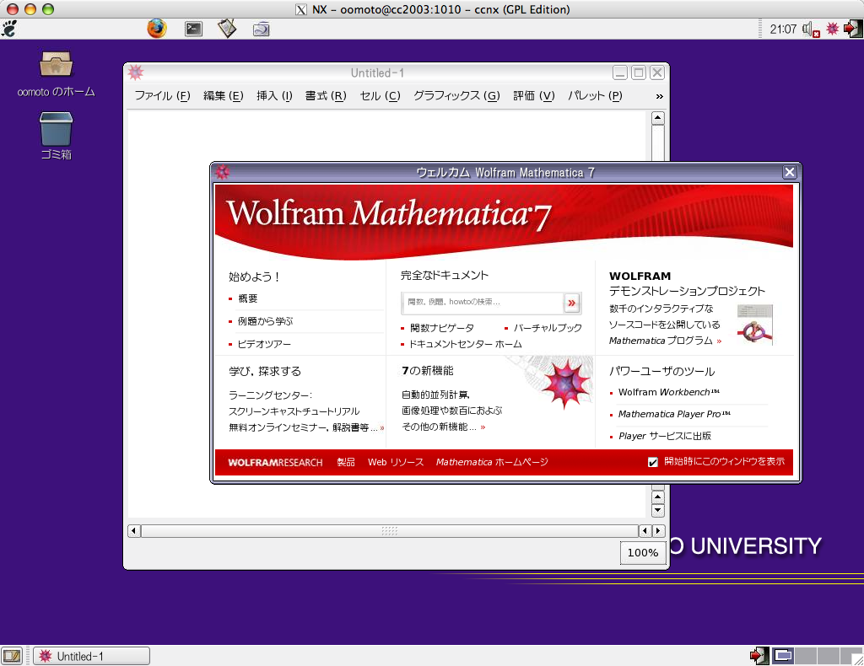This screenshot has height=666, width=864.
Task: Click the muted volume icon in tray
Action: tap(811, 30)
